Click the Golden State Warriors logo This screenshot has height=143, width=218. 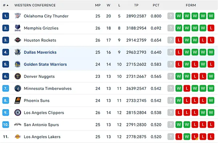point(18,64)
